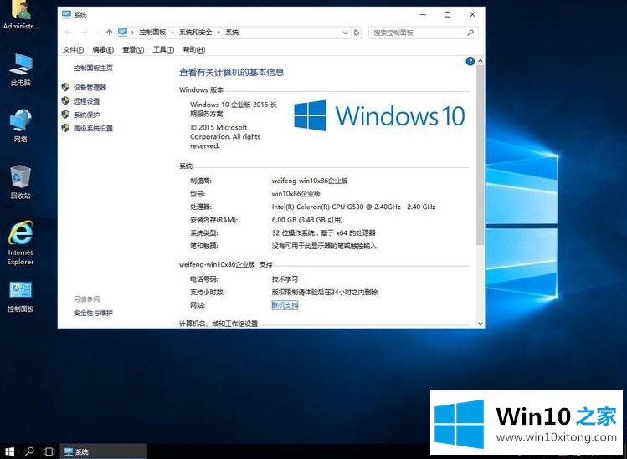Open the 工具(T) menu
This screenshot has width=627, height=459.
click(x=163, y=49)
